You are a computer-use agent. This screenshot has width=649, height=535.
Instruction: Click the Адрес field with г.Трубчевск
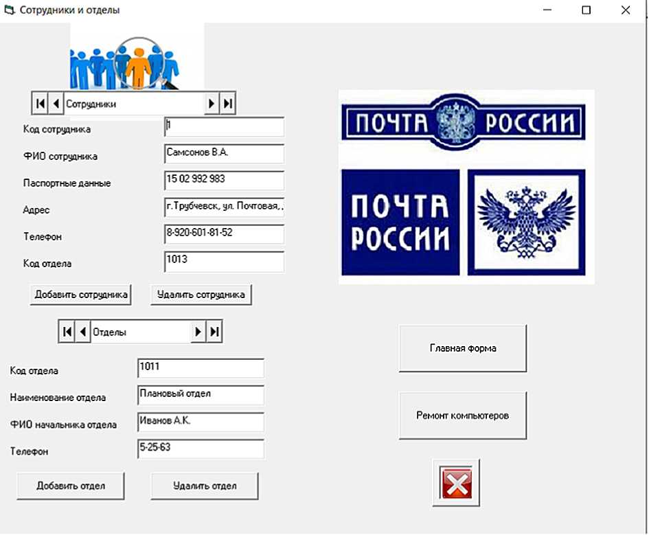225,207
